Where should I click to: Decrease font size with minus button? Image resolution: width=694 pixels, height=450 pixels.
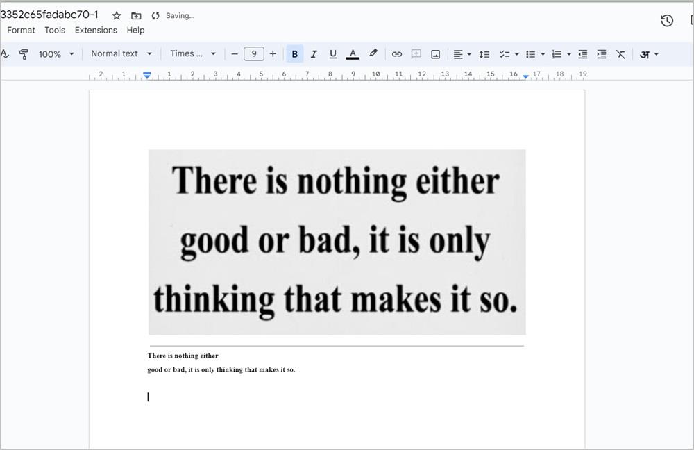235,54
